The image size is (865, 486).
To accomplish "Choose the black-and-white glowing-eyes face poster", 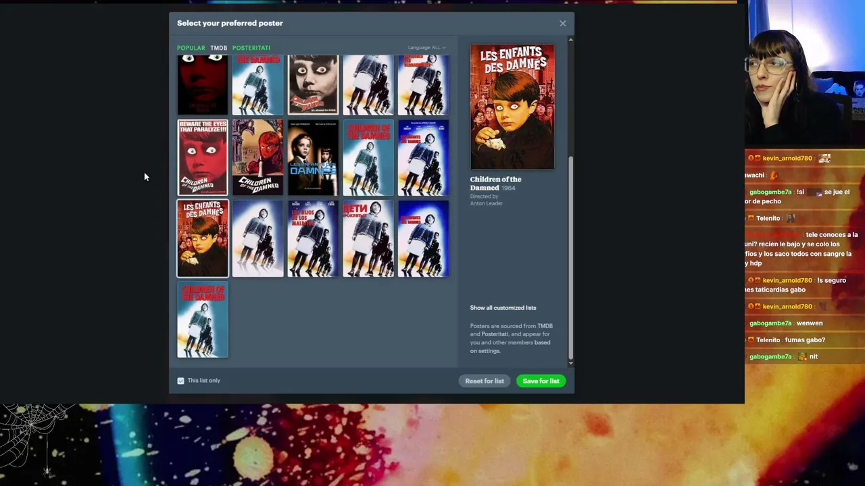I will [x=313, y=85].
